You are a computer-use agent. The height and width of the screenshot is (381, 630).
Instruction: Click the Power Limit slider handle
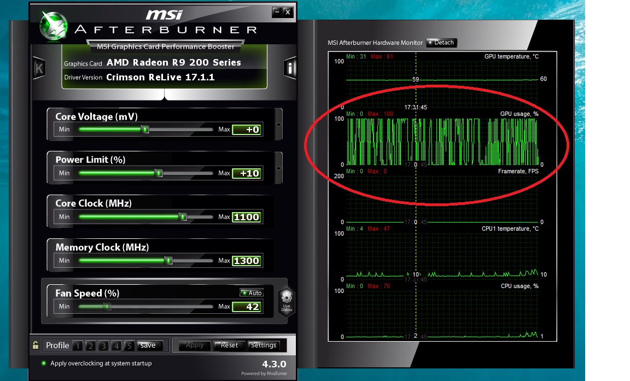tap(159, 173)
